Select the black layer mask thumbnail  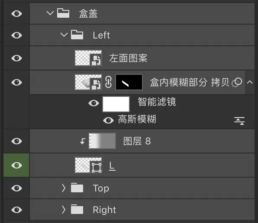(129, 82)
